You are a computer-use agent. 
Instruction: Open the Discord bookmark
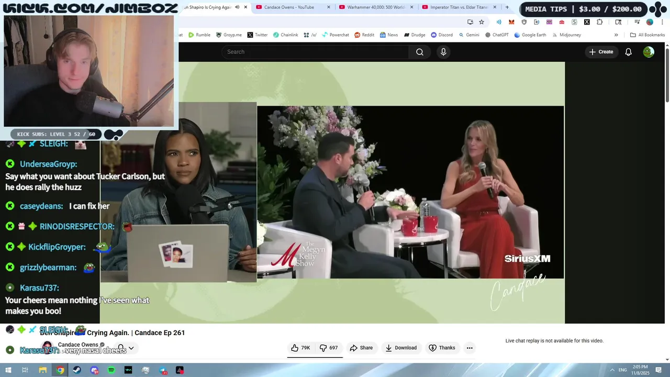442,35
